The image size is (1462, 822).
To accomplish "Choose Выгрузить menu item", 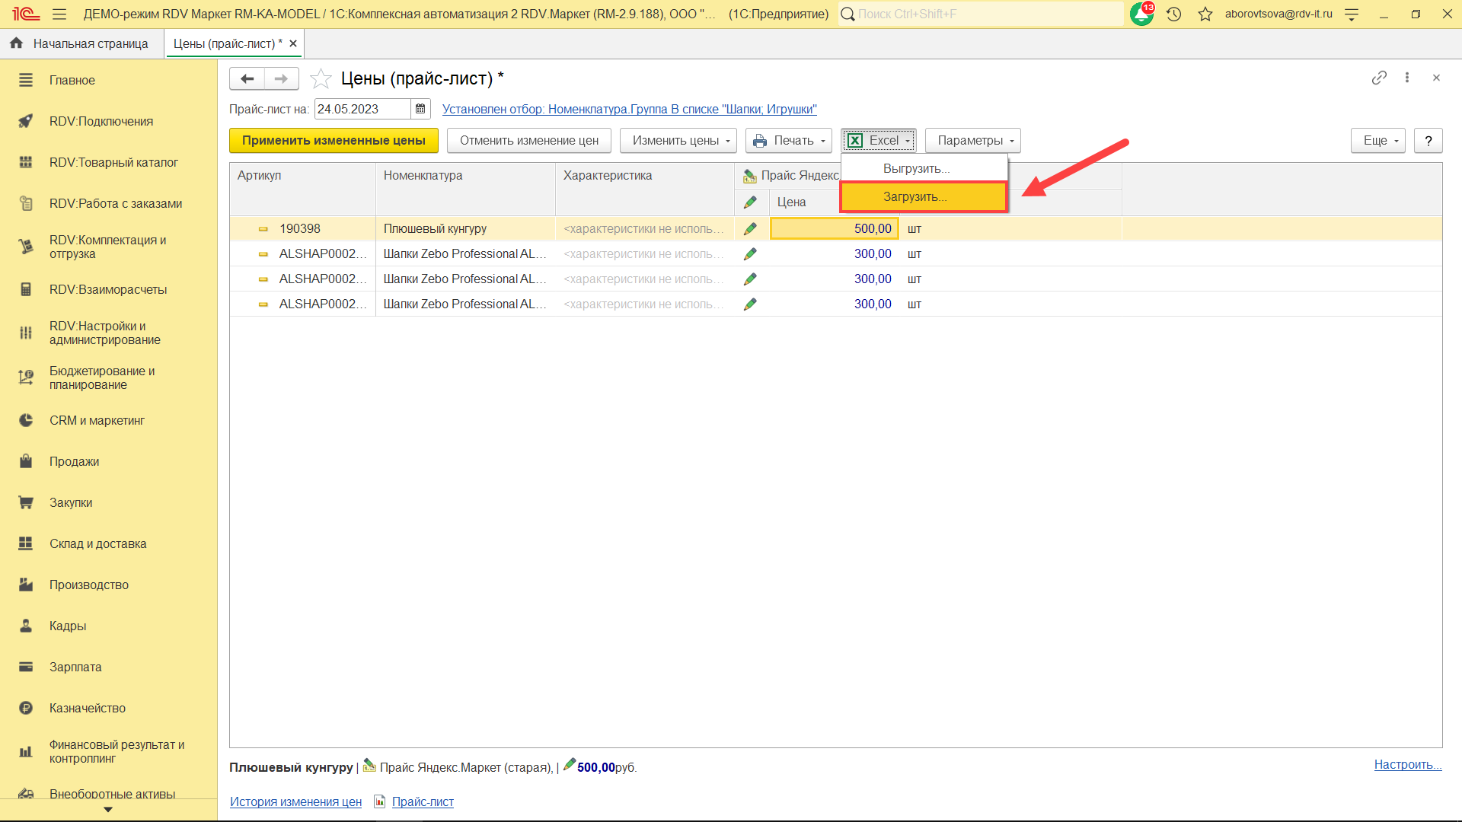I will (916, 168).
